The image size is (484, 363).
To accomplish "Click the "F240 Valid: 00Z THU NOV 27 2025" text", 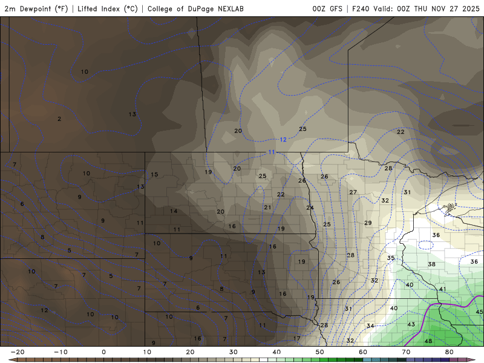I will pos(416,8).
